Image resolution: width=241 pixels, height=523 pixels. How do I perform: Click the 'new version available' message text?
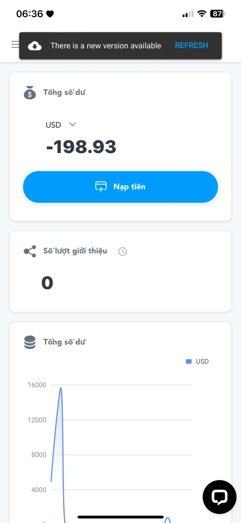(106, 46)
